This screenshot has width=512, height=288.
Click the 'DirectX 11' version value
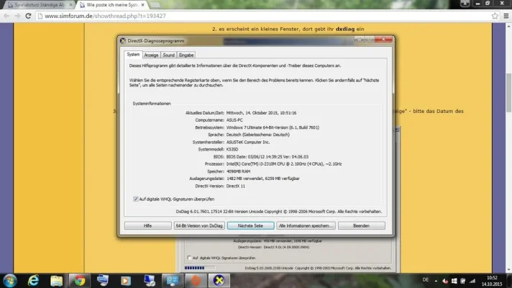[235, 186]
